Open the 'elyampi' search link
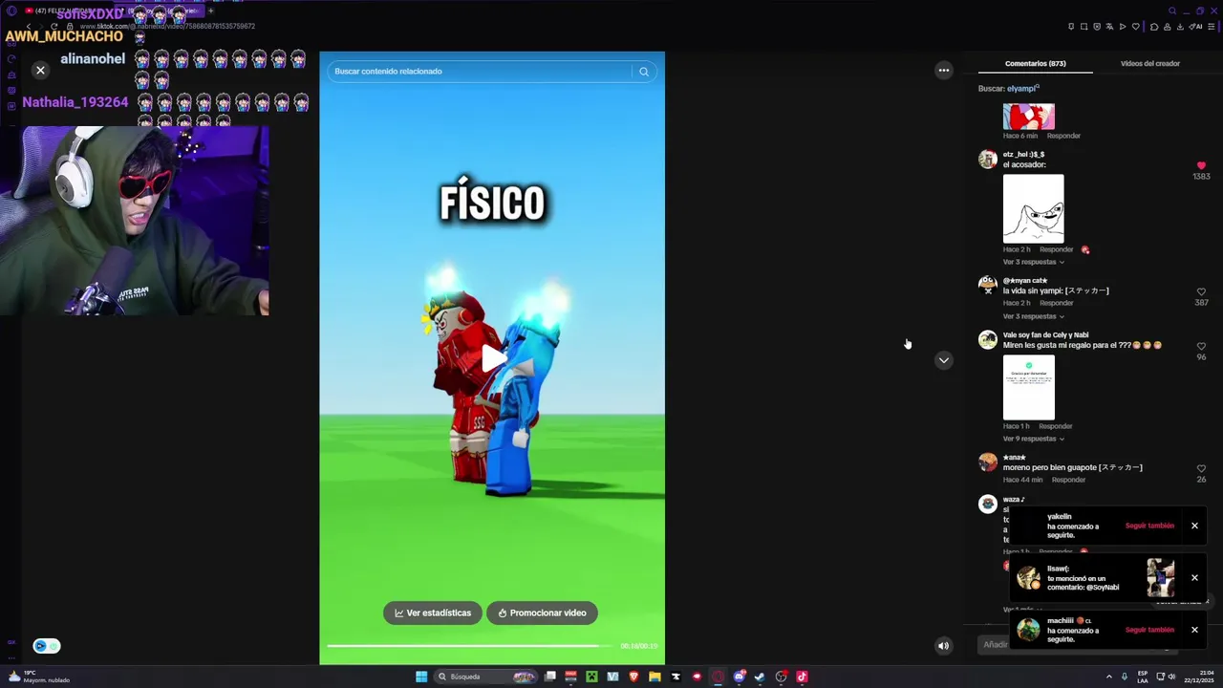 point(1023,88)
